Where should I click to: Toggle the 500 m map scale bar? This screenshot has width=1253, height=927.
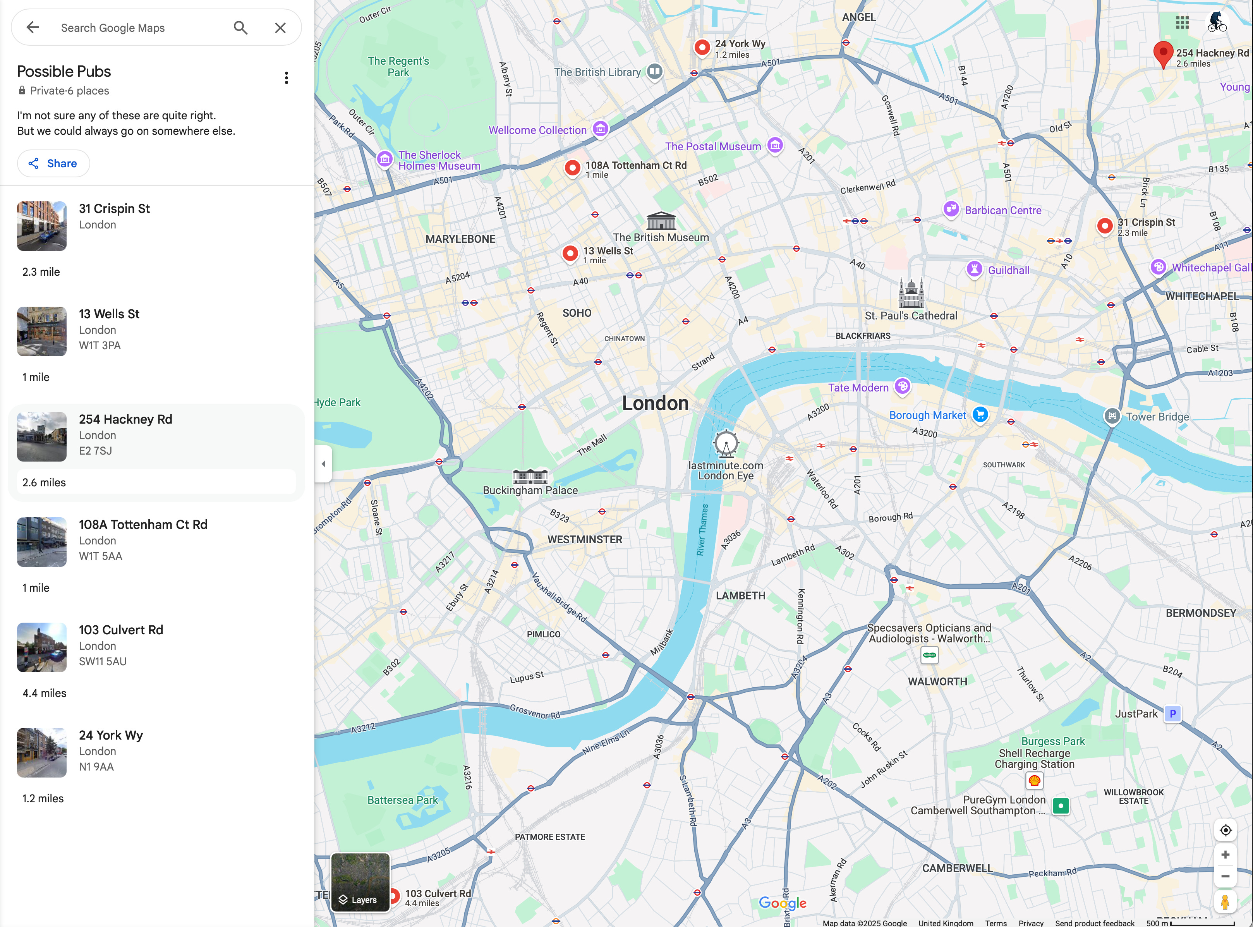pos(1191,923)
